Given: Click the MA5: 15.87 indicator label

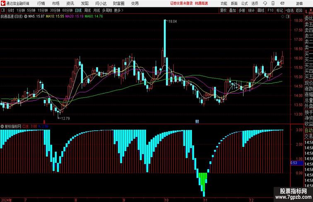Looking at the screenshot, I should [36, 17].
